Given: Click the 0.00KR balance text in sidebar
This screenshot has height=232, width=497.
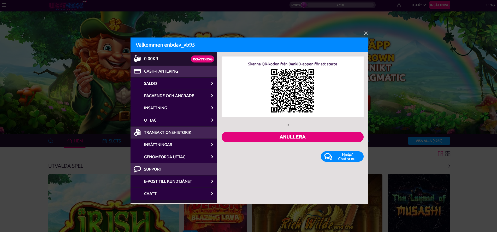Looking at the screenshot, I should tap(151, 59).
